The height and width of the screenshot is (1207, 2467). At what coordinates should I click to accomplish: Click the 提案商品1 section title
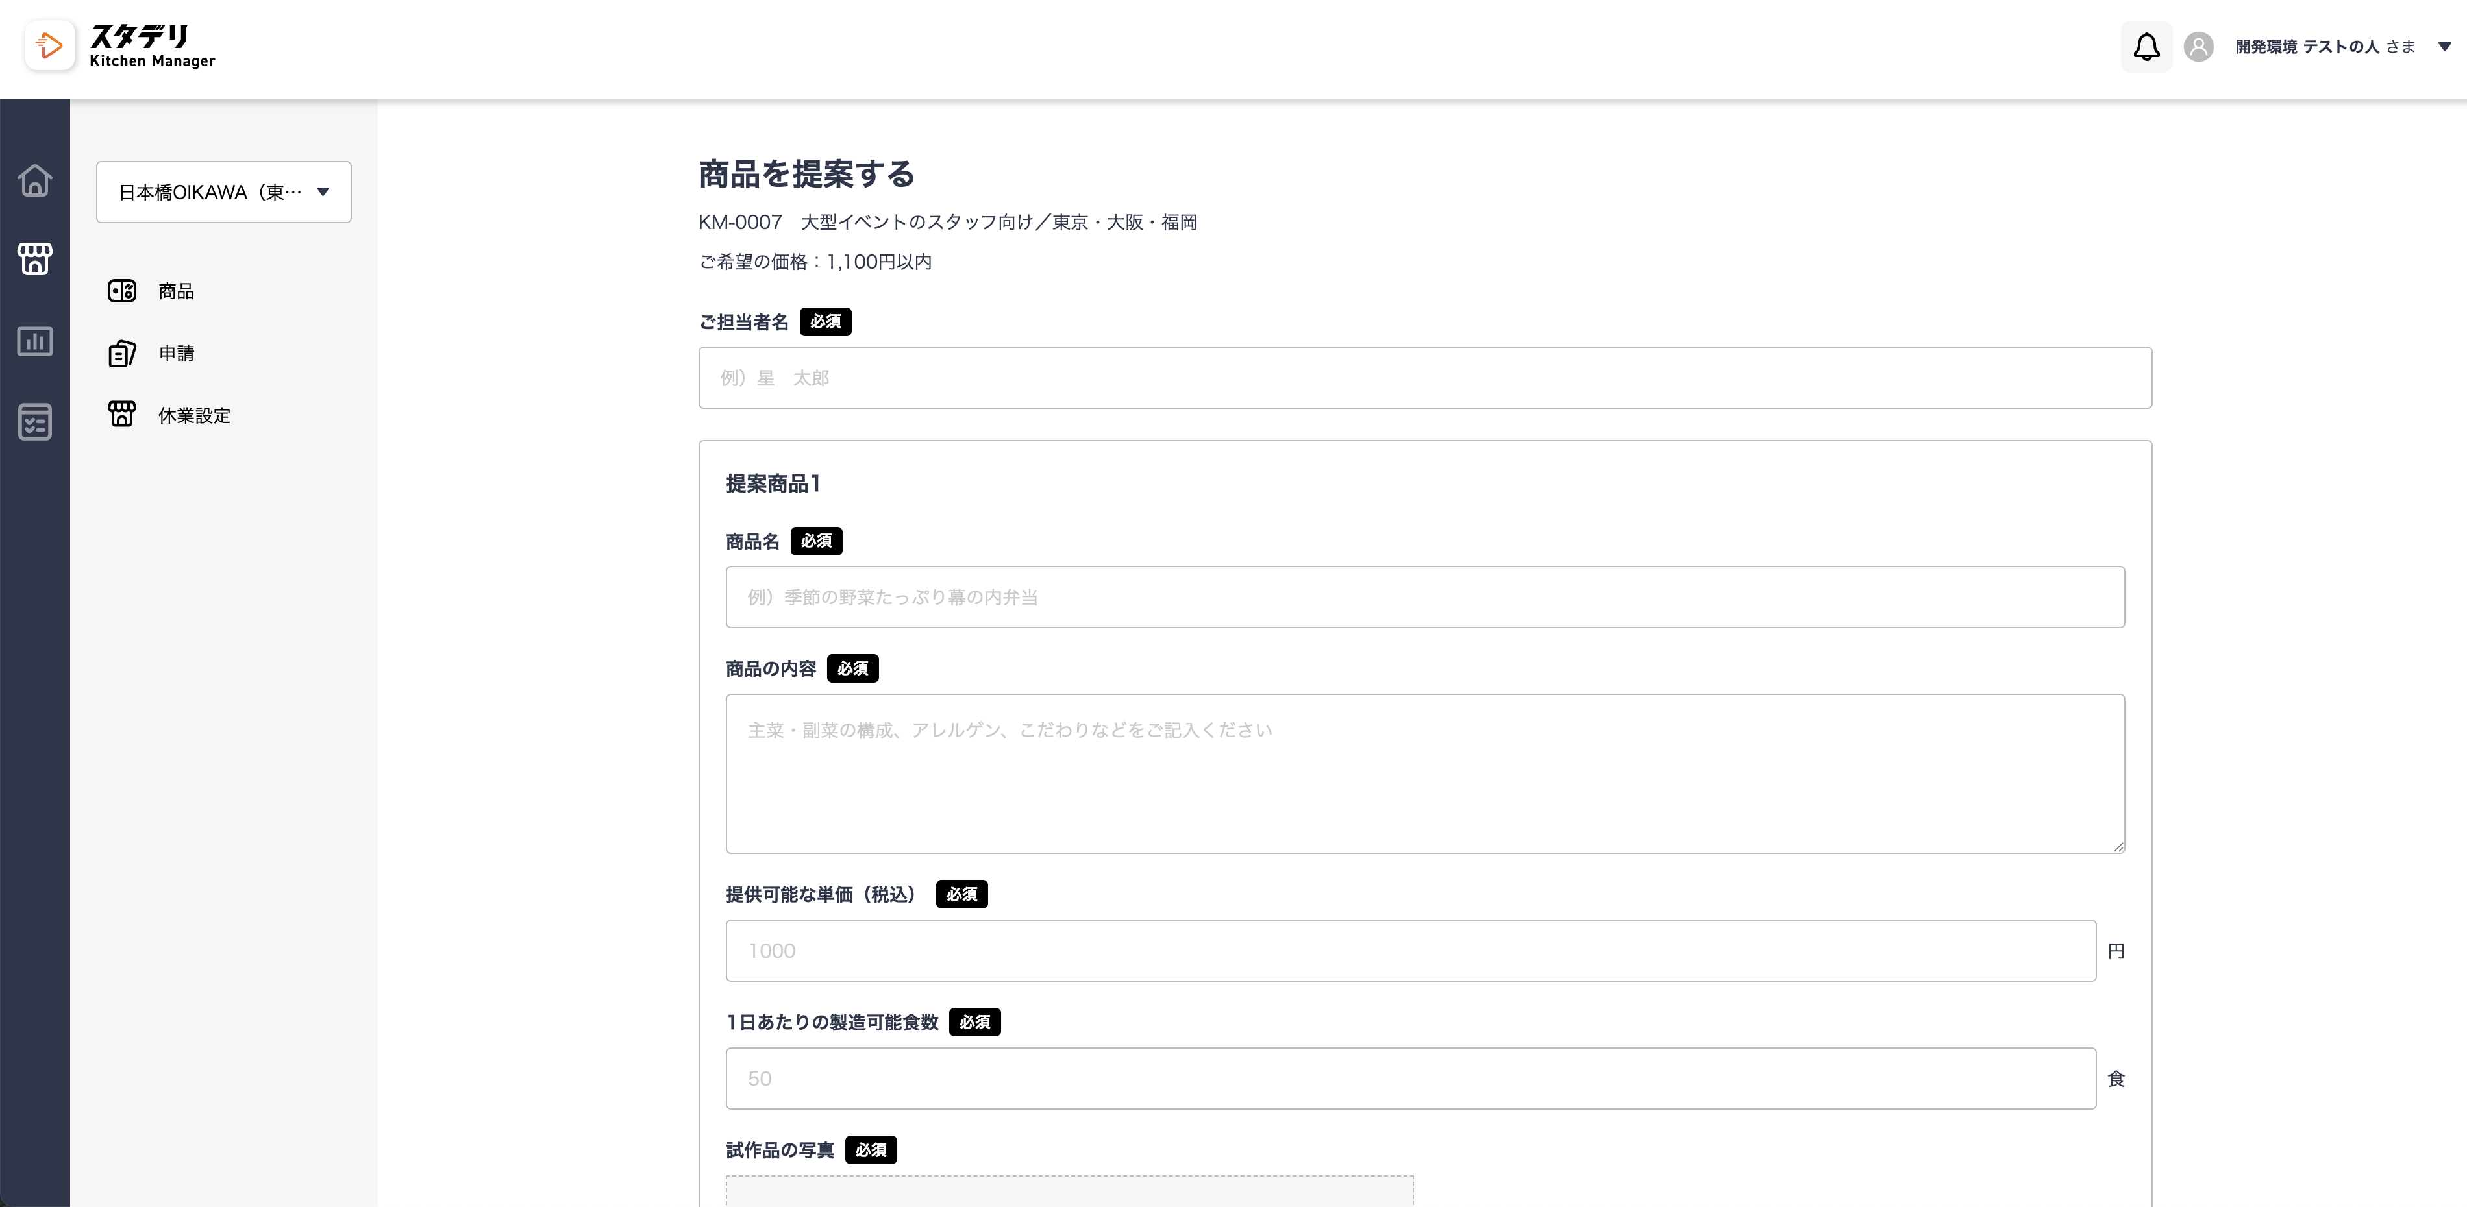(773, 483)
